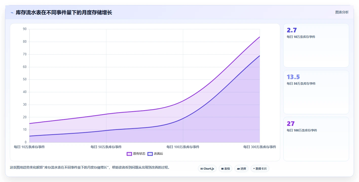Select the 进度 chip
Screen dimensions: 359x182
241,169
